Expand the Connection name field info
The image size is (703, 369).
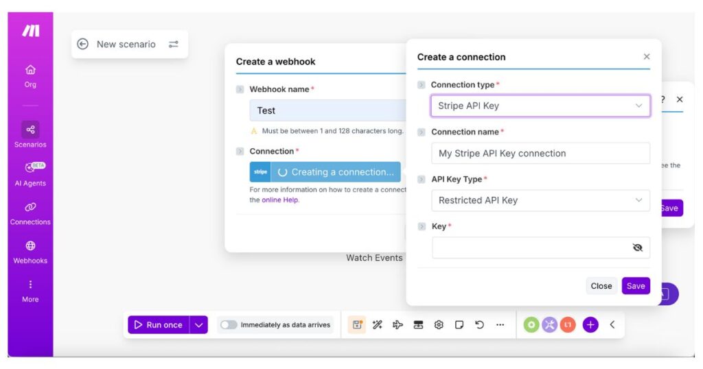click(x=421, y=132)
